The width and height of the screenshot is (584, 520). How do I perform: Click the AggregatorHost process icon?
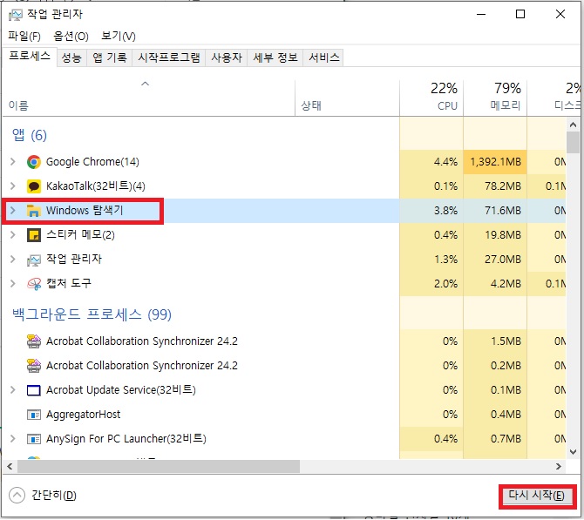34,415
